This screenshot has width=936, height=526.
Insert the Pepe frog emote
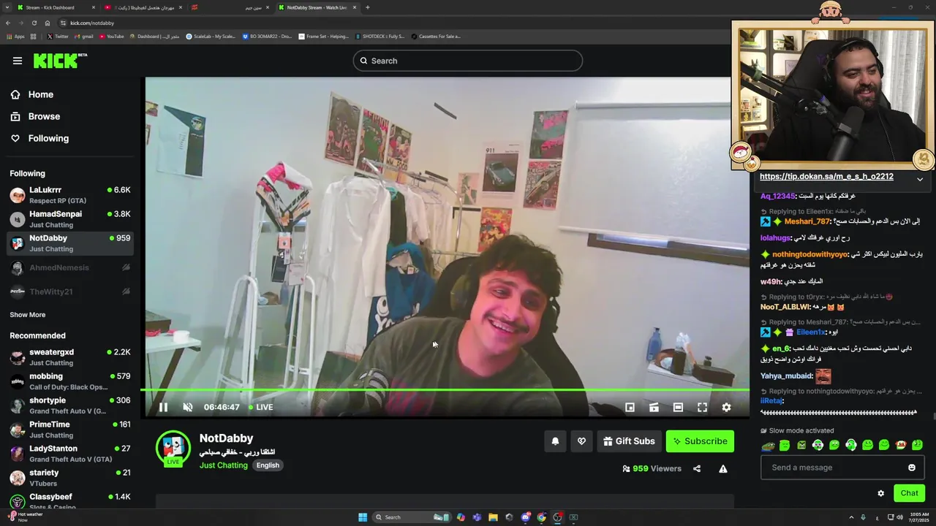tap(768, 445)
